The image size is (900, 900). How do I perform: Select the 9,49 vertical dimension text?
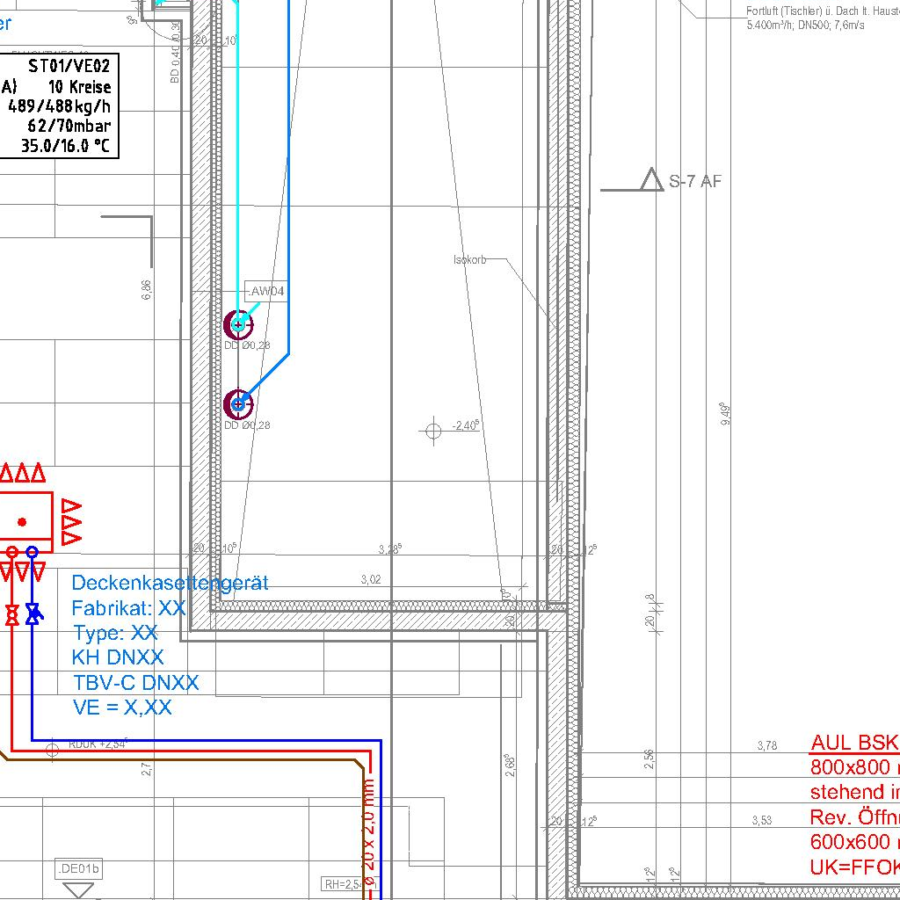(x=726, y=414)
